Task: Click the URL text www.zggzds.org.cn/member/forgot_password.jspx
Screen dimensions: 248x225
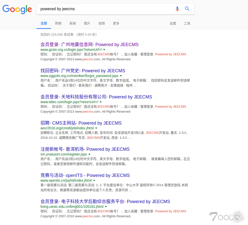Action: [79, 76]
